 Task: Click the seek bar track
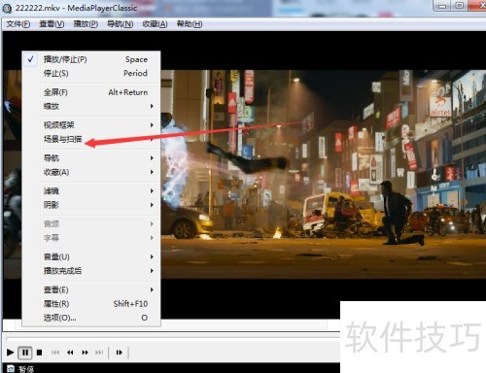[x=173, y=338]
